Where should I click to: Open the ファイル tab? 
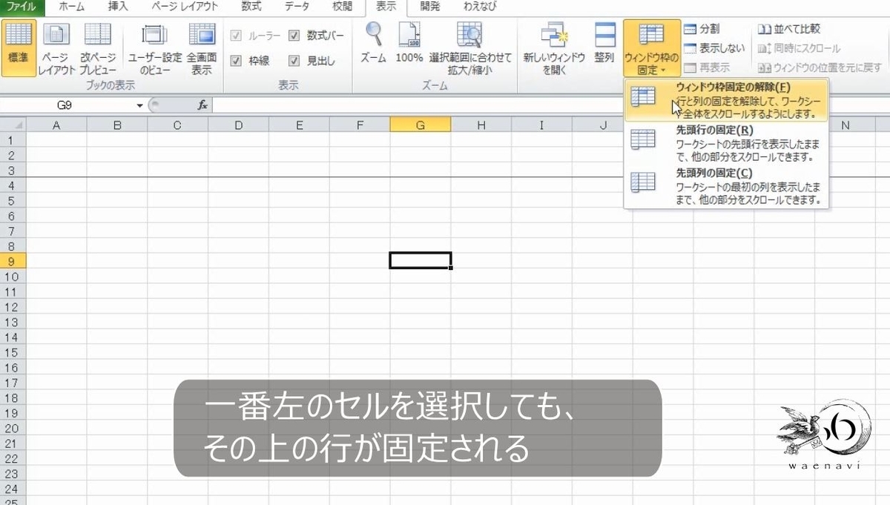coord(22,7)
